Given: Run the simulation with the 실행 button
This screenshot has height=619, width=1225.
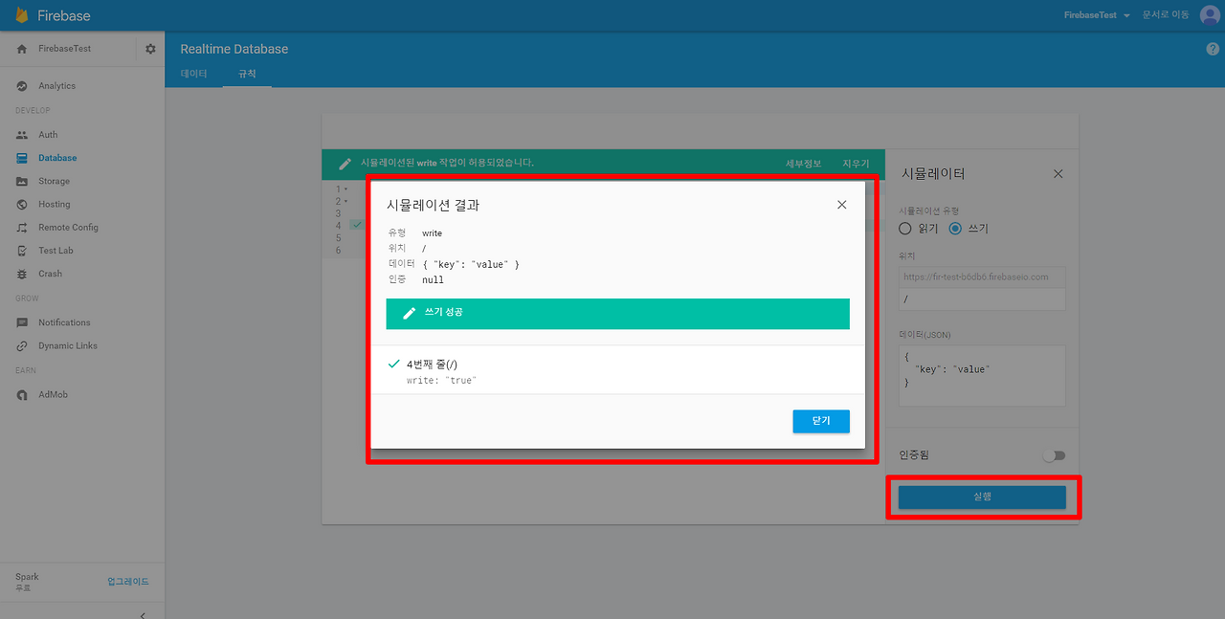Looking at the screenshot, I should (981, 497).
